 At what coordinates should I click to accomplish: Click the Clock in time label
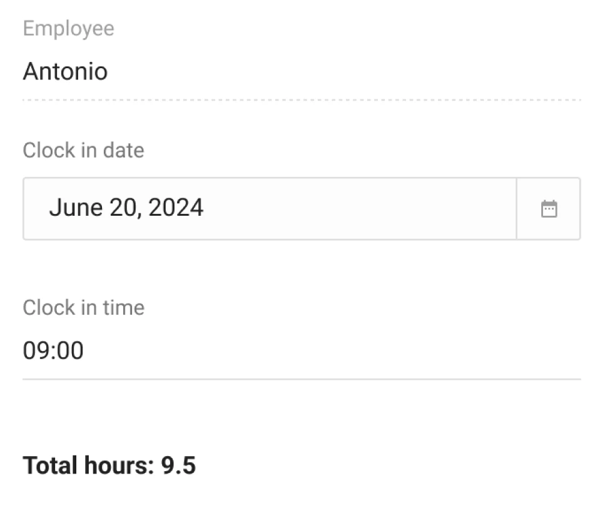click(x=83, y=307)
